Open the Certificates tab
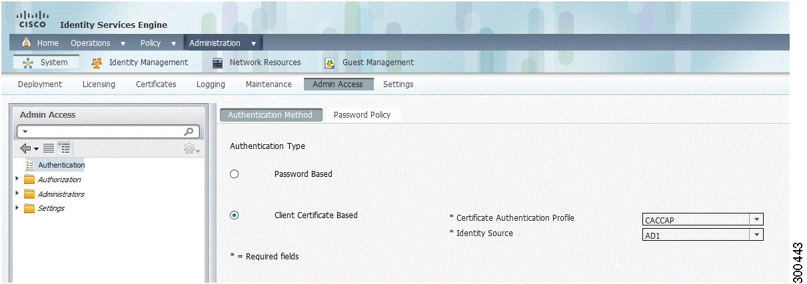The image size is (807, 284). pyautogui.click(x=156, y=84)
